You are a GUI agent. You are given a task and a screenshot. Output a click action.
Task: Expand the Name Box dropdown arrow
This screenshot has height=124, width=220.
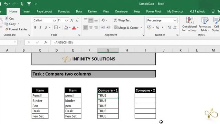click(x=15, y=42)
